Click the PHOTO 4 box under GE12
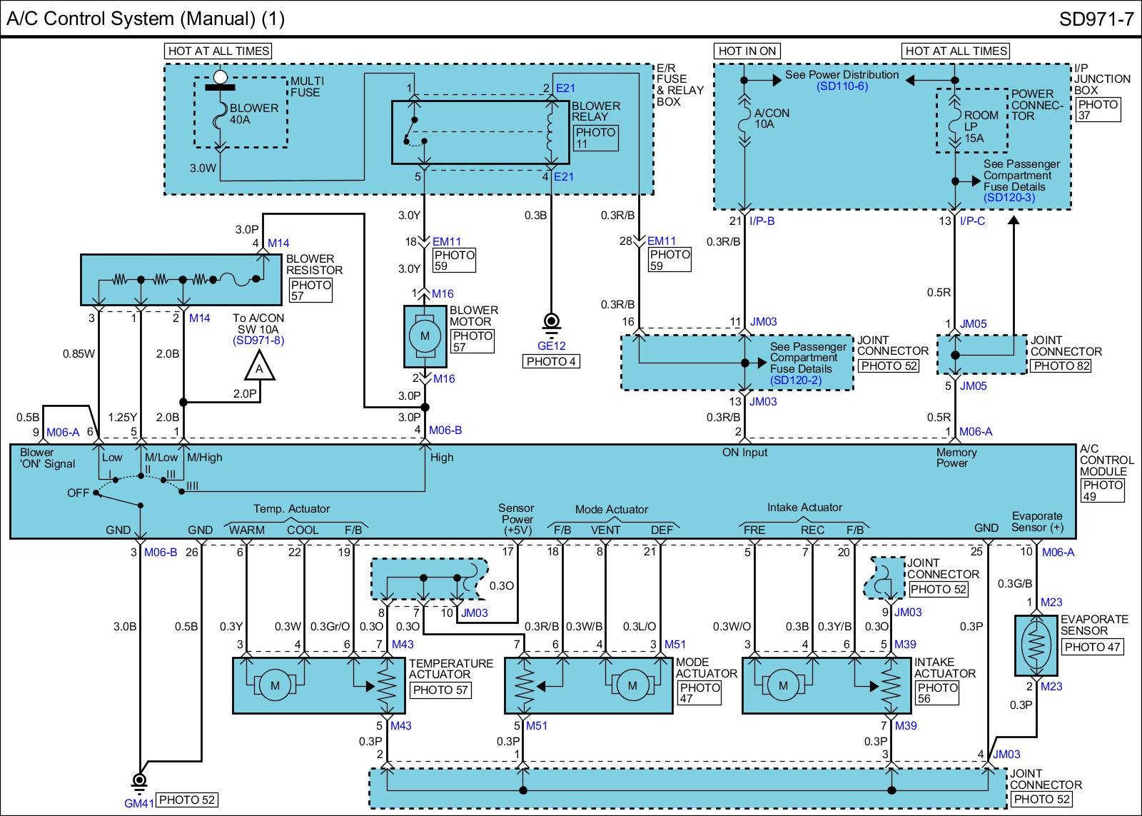The image size is (1142, 816). (551, 361)
